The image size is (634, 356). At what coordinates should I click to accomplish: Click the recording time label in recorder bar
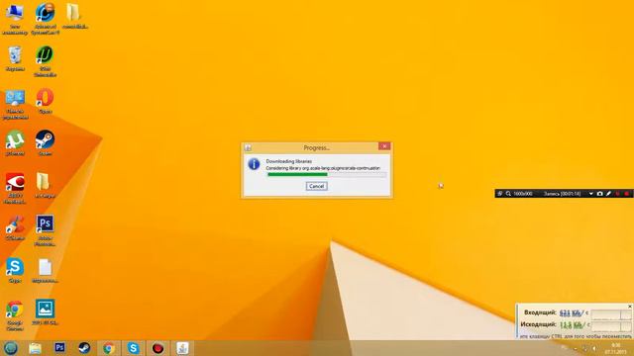562,194
